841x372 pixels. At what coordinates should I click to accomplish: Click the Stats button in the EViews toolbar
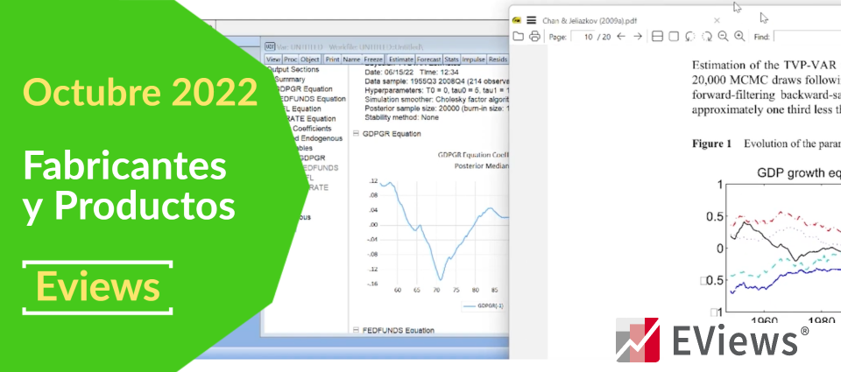(452, 60)
